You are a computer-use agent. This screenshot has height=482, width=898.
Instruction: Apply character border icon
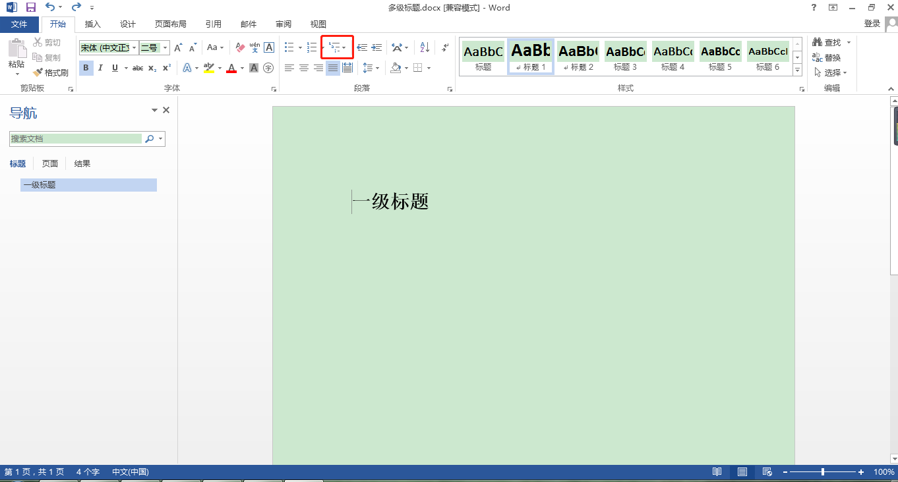[x=269, y=48]
